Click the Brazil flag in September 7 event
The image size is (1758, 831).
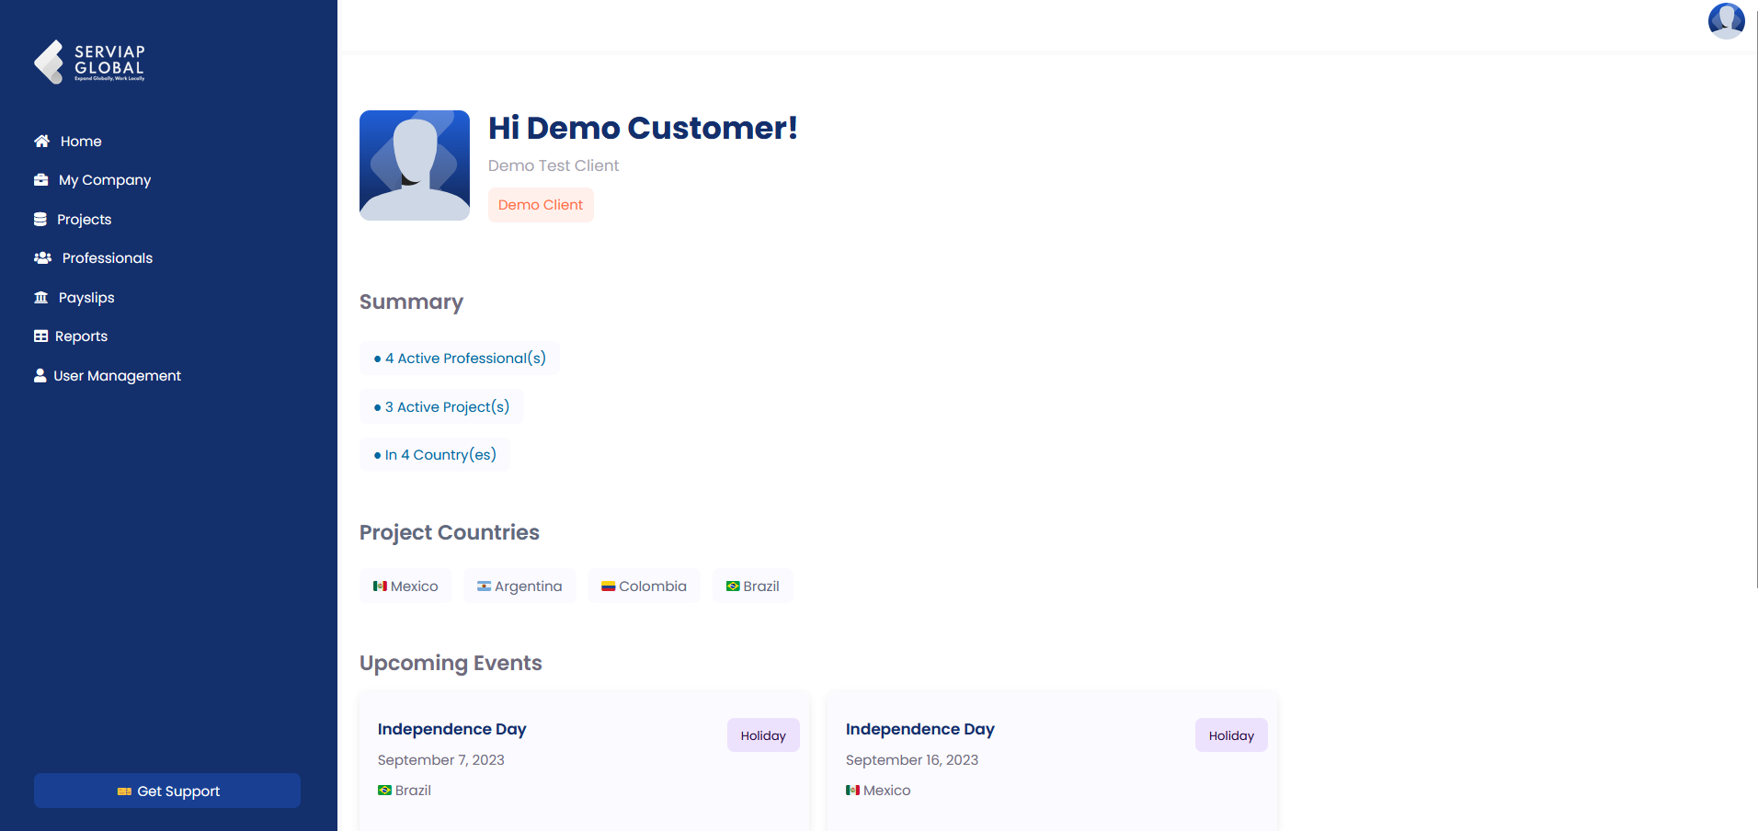click(384, 791)
